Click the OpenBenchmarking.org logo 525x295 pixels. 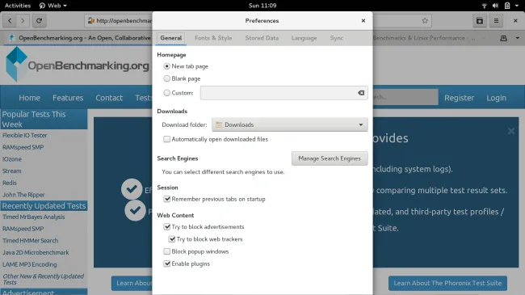[x=78, y=65]
